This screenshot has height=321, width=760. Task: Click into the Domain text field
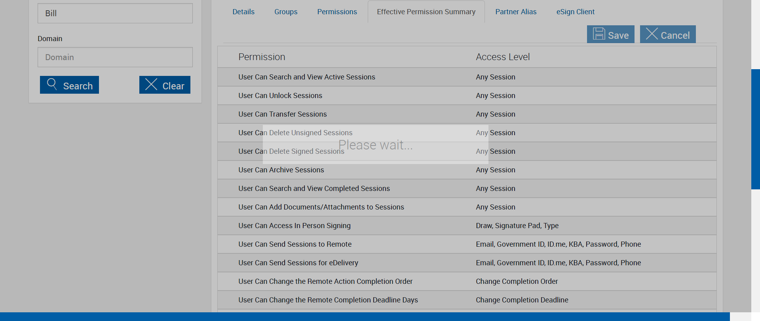pyautogui.click(x=115, y=57)
